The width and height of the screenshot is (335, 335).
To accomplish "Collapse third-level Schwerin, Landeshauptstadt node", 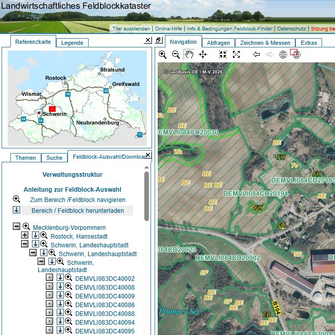I will 41,261.
